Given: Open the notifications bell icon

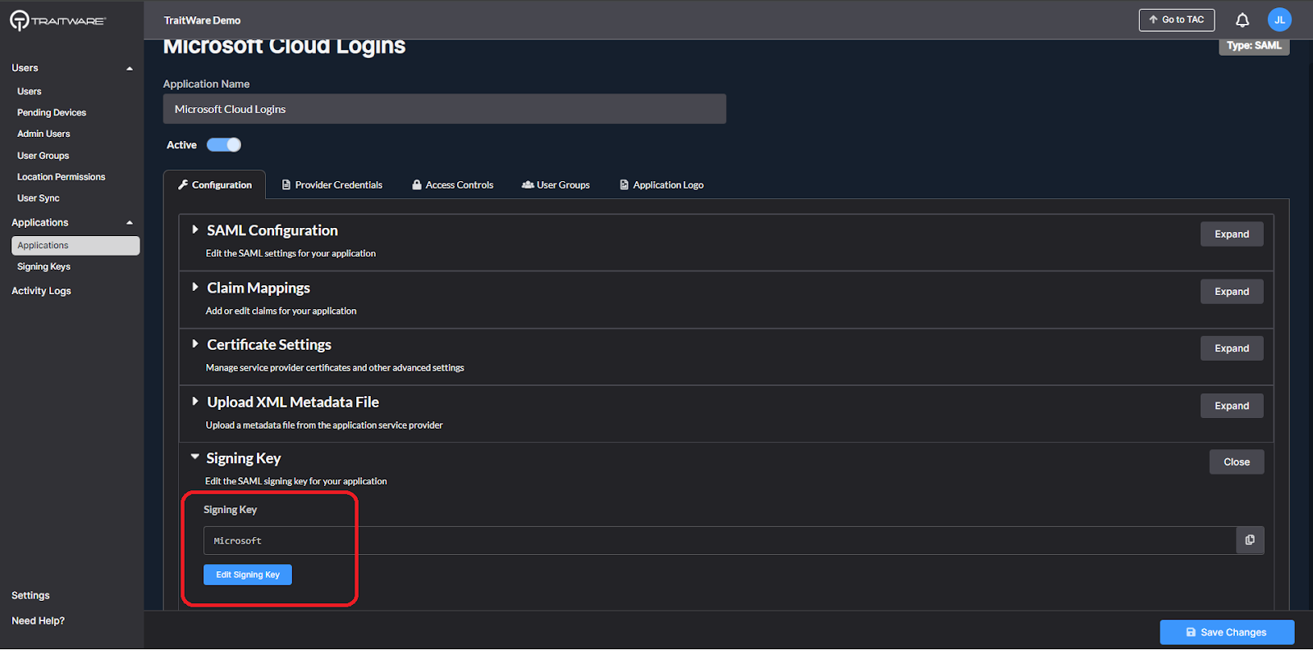Looking at the screenshot, I should (x=1242, y=20).
